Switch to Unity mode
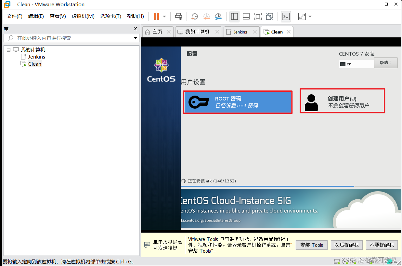This screenshot has width=402, height=266. point(269,16)
